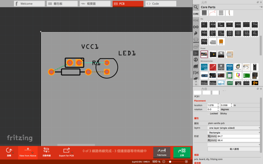Select the 74x logic IC part
The height and width of the screenshot is (164, 263).
[255, 25]
